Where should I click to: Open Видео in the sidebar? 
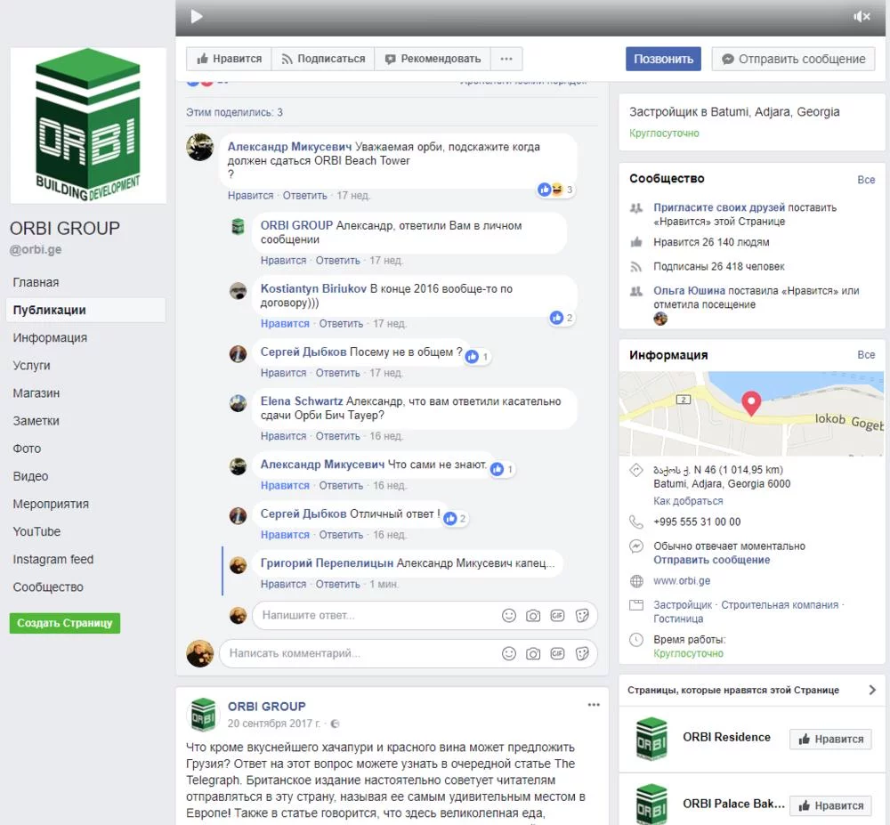[30, 477]
